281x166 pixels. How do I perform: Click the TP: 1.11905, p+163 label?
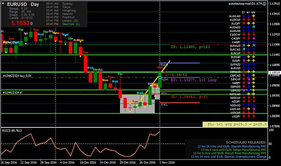[190, 47]
